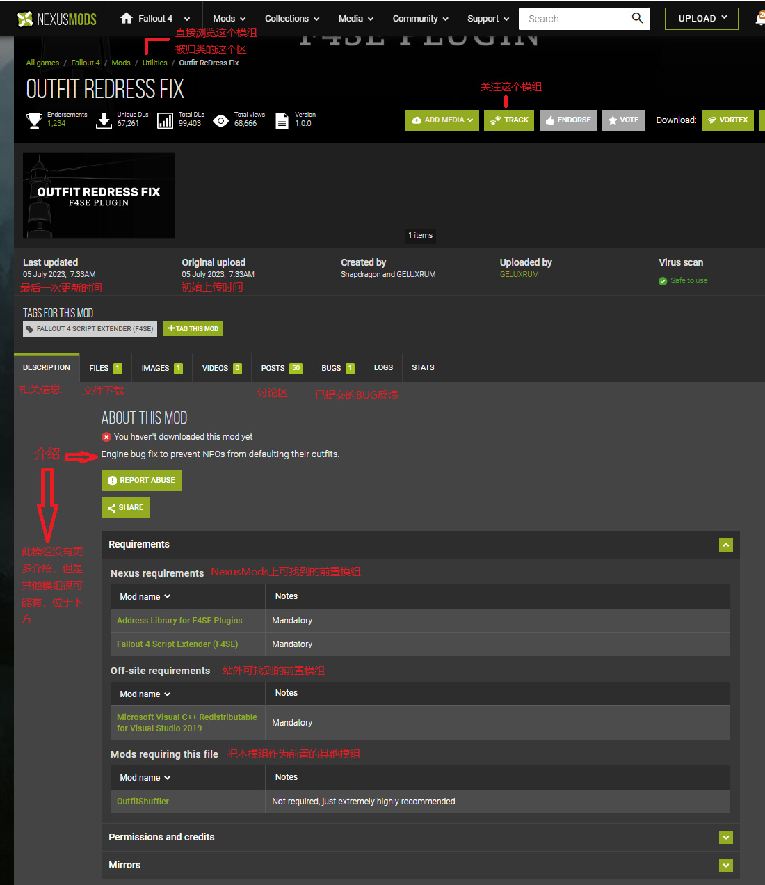The width and height of the screenshot is (765, 885).
Task: Sort Off-site requirements by Mod name
Action: 145,694
